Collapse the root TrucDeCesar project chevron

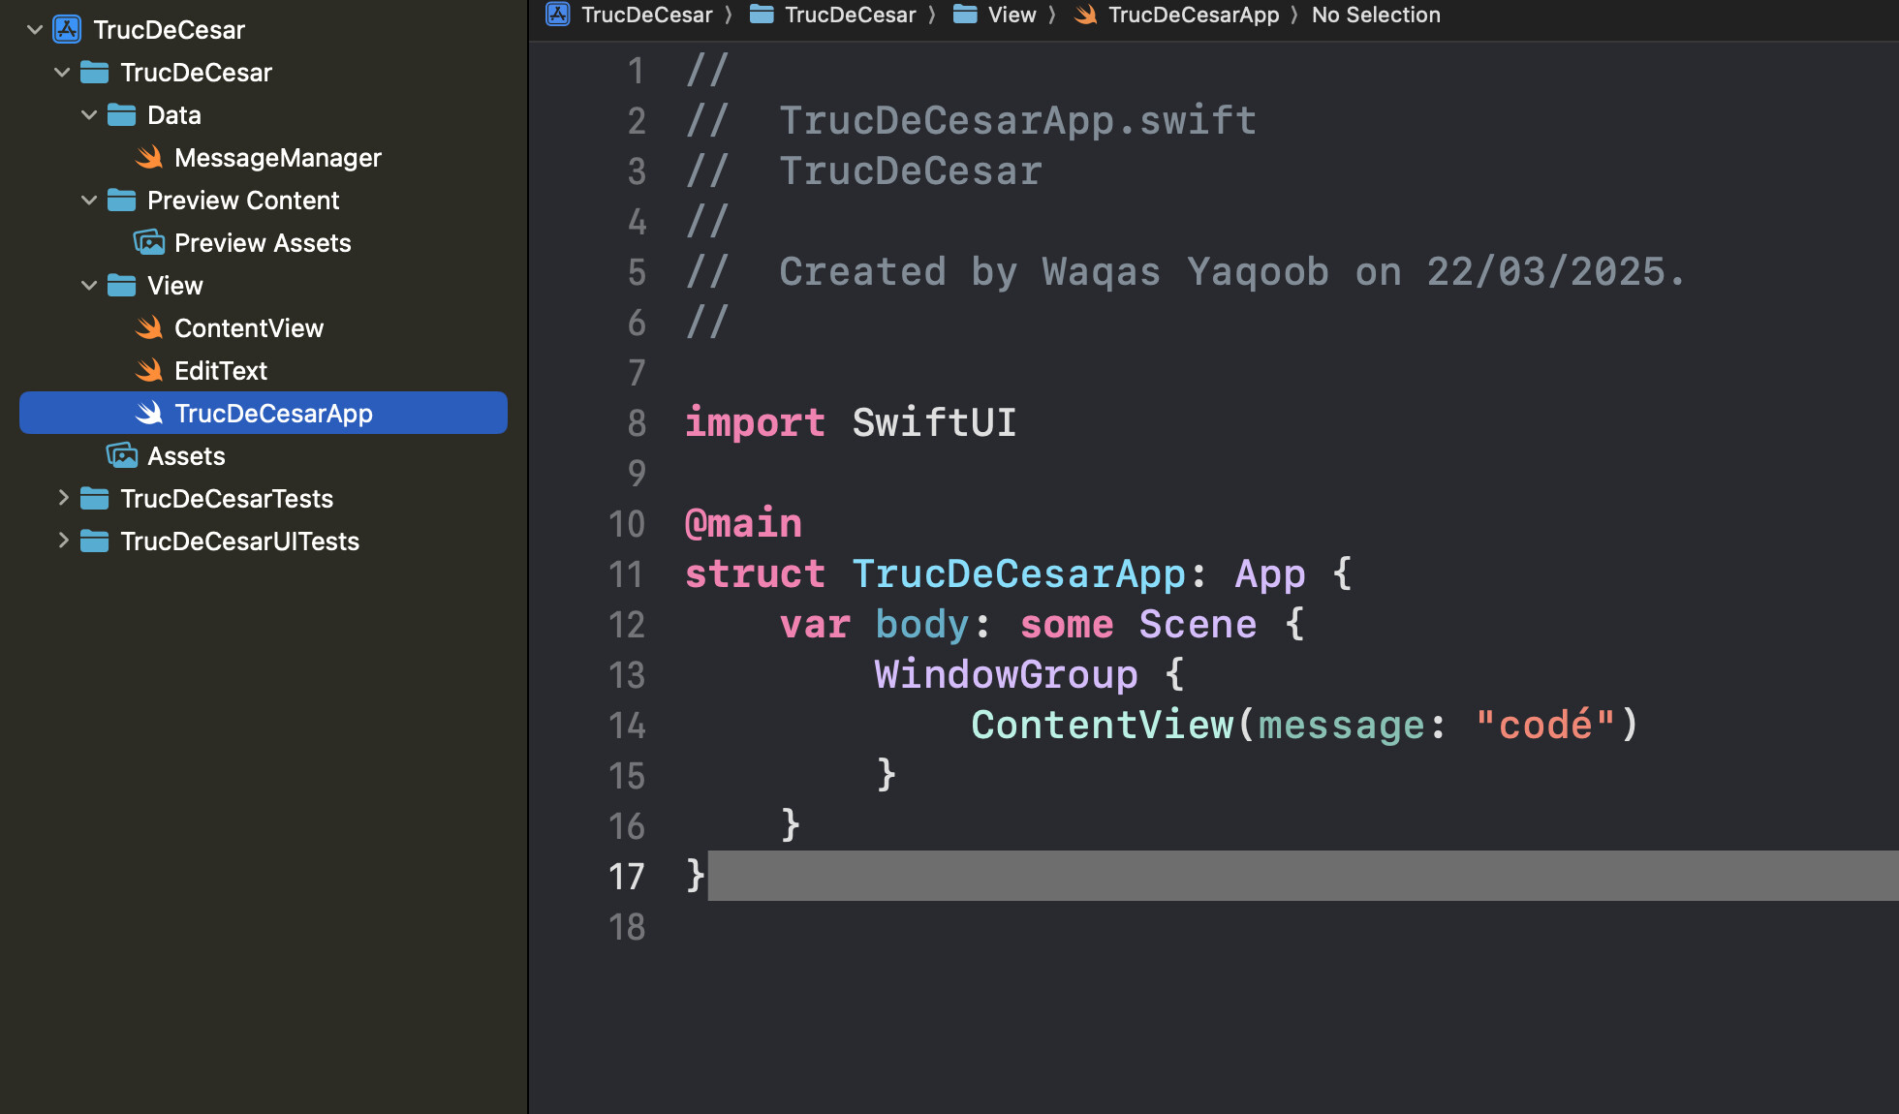click(x=35, y=29)
